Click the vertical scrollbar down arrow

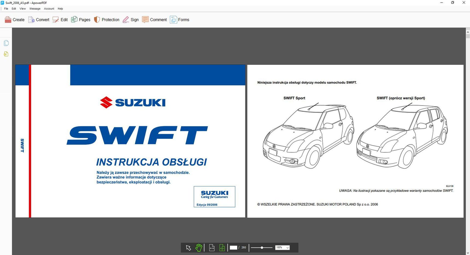pos(468,253)
